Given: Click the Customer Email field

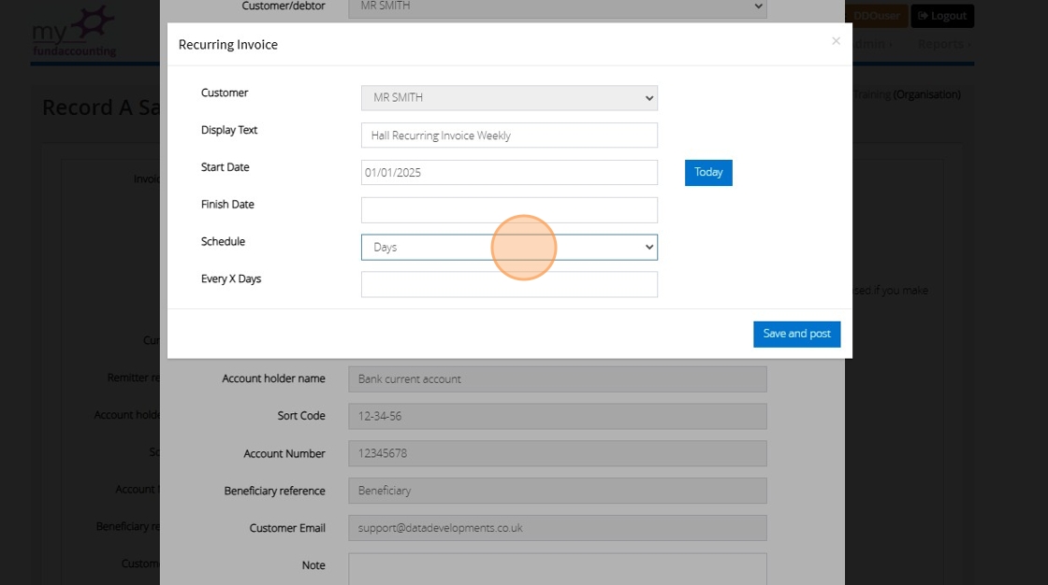Looking at the screenshot, I should click(557, 528).
